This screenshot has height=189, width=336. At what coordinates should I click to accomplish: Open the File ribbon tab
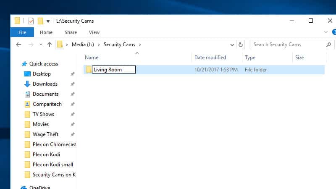22,32
